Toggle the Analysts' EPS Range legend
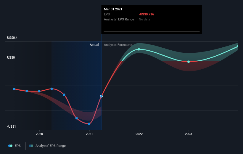243x154 pixels. point(47,146)
